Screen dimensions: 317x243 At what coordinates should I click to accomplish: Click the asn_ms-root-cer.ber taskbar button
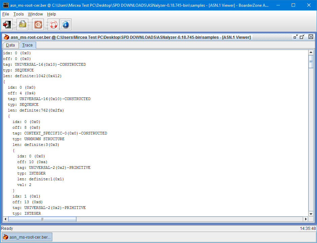pos(27,237)
